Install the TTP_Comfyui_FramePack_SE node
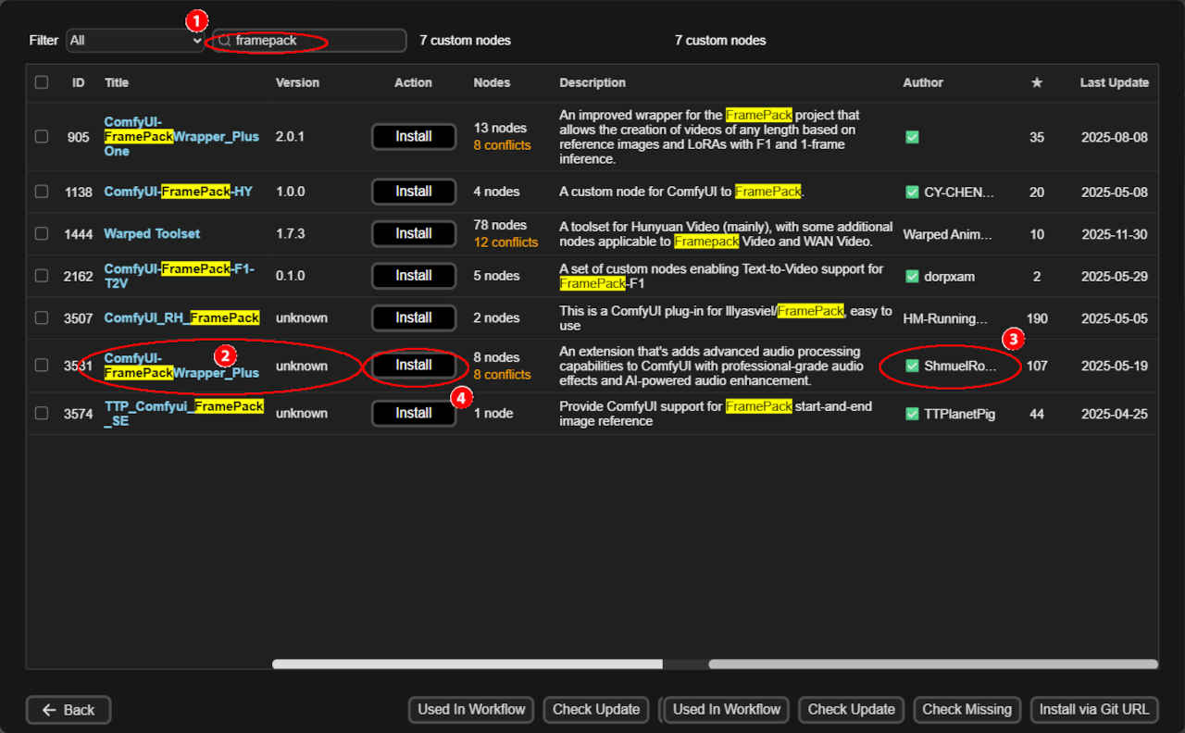 (414, 413)
